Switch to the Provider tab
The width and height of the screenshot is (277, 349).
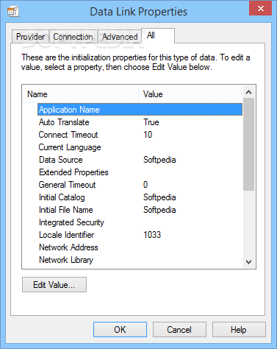click(31, 37)
